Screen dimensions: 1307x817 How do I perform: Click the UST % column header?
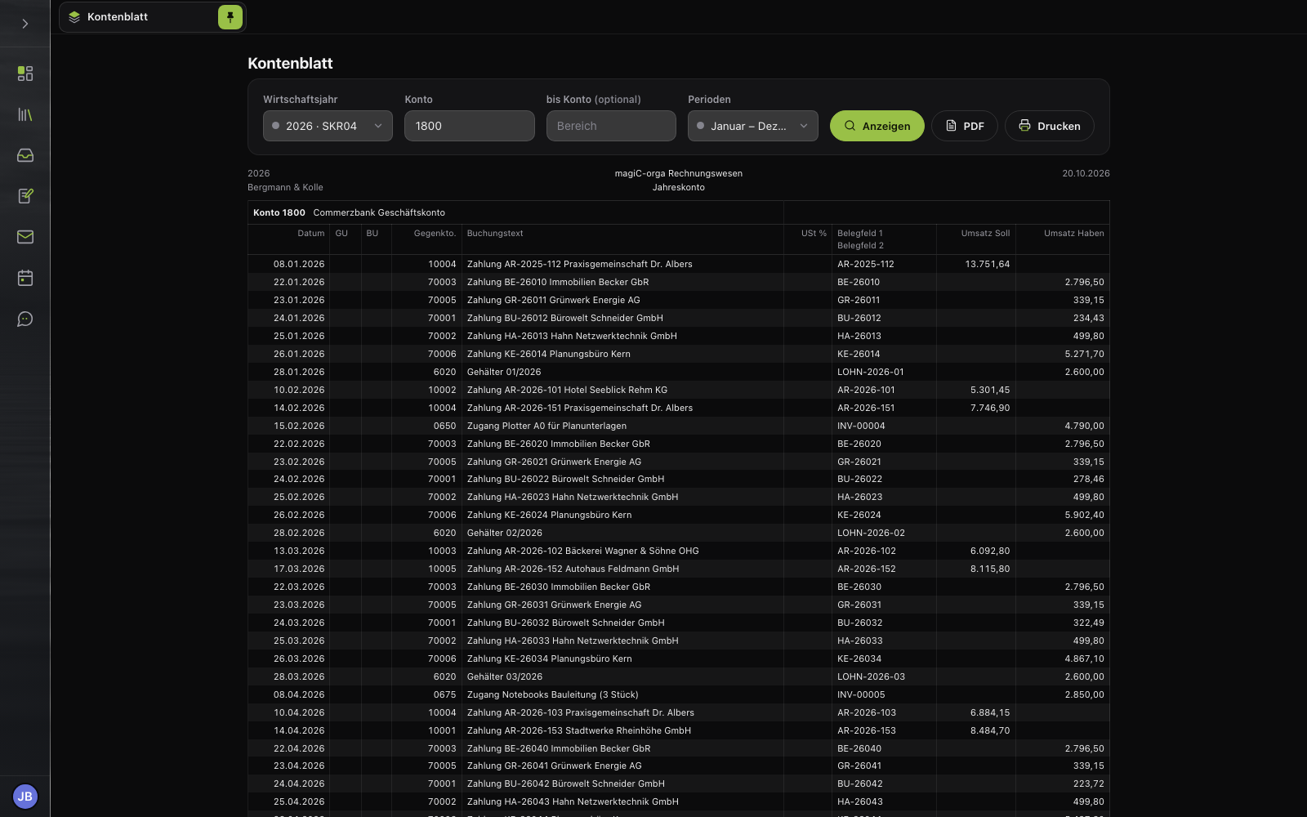(814, 234)
